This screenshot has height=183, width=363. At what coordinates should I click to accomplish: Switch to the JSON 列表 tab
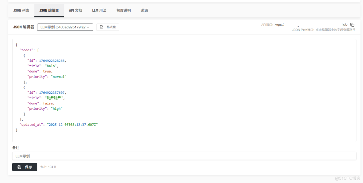pyautogui.click(x=21, y=10)
